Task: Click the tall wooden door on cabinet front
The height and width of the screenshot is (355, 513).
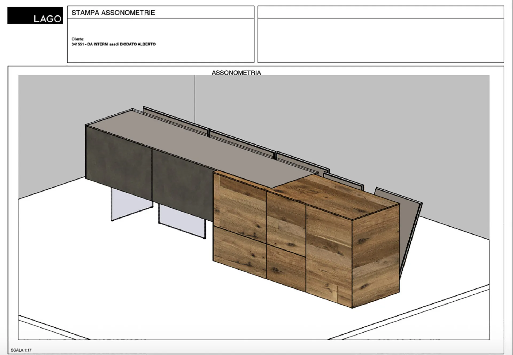Action: [x=329, y=256]
